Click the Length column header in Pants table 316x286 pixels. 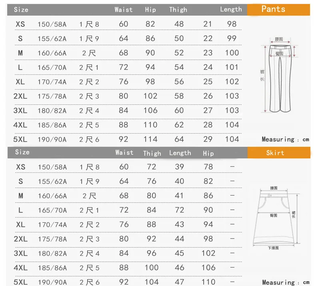tap(231, 10)
